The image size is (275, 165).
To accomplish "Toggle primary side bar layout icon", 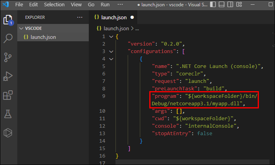I will tap(213, 4).
